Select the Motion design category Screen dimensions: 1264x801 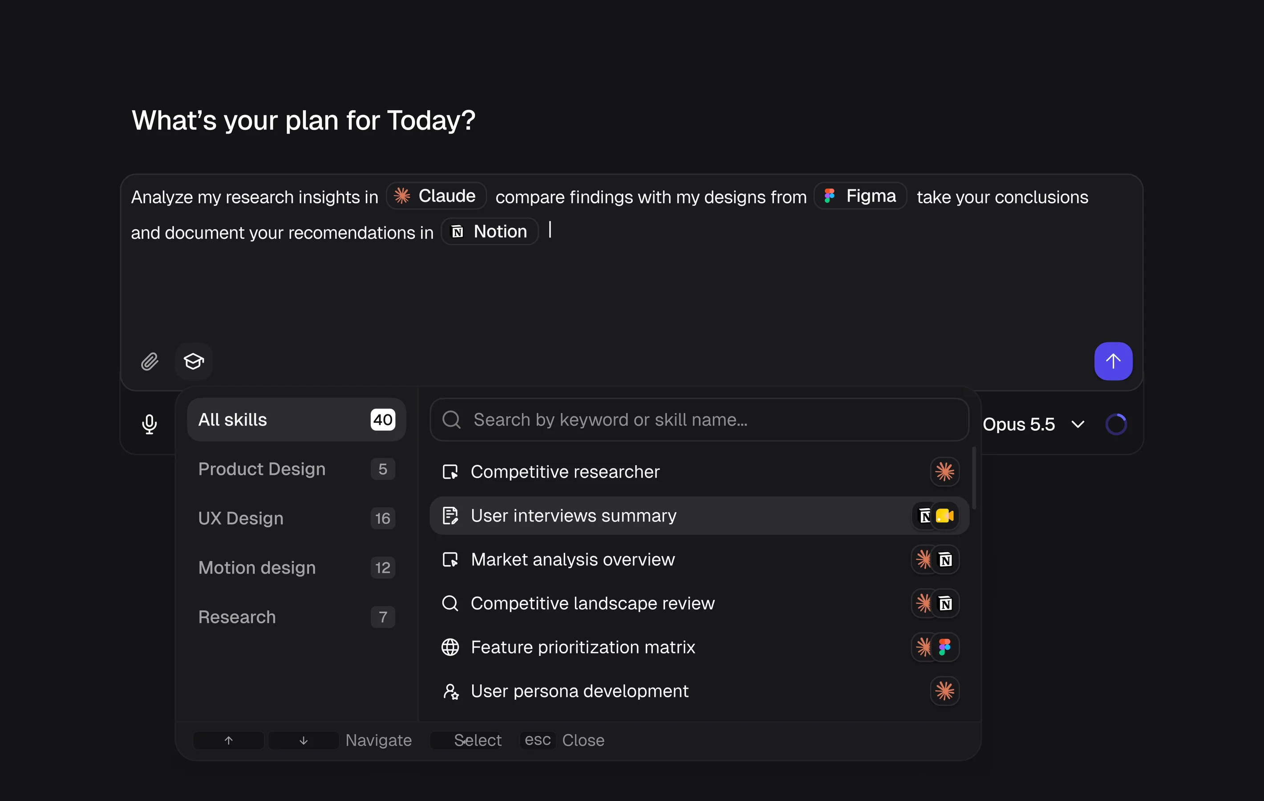click(x=296, y=567)
